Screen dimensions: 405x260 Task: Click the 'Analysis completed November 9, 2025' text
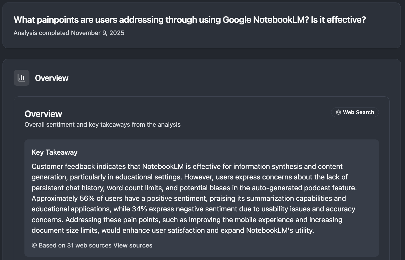point(69,33)
